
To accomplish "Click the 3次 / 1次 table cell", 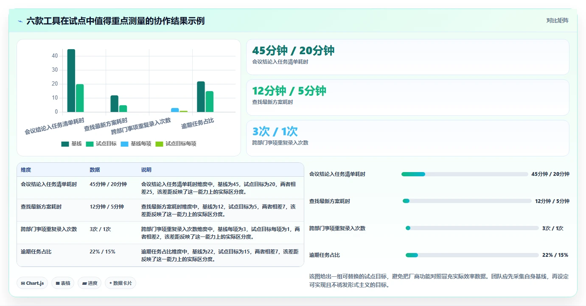I will [100, 229].
